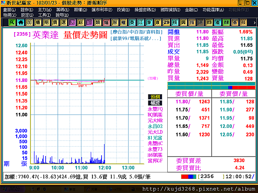Open the 額 toolbar icon

coord(209,22)
